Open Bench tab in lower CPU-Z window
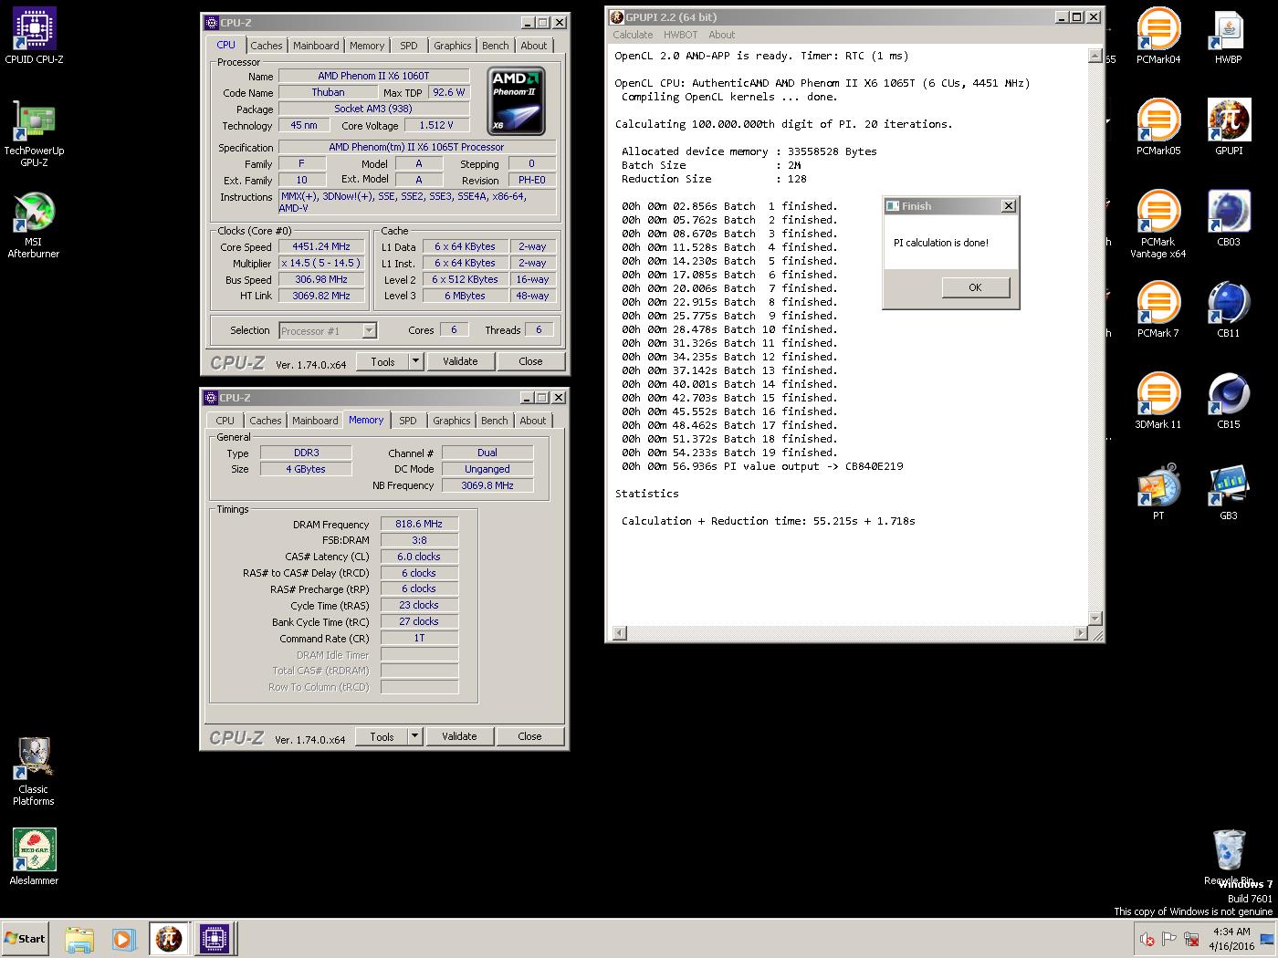 click(495, 421)
